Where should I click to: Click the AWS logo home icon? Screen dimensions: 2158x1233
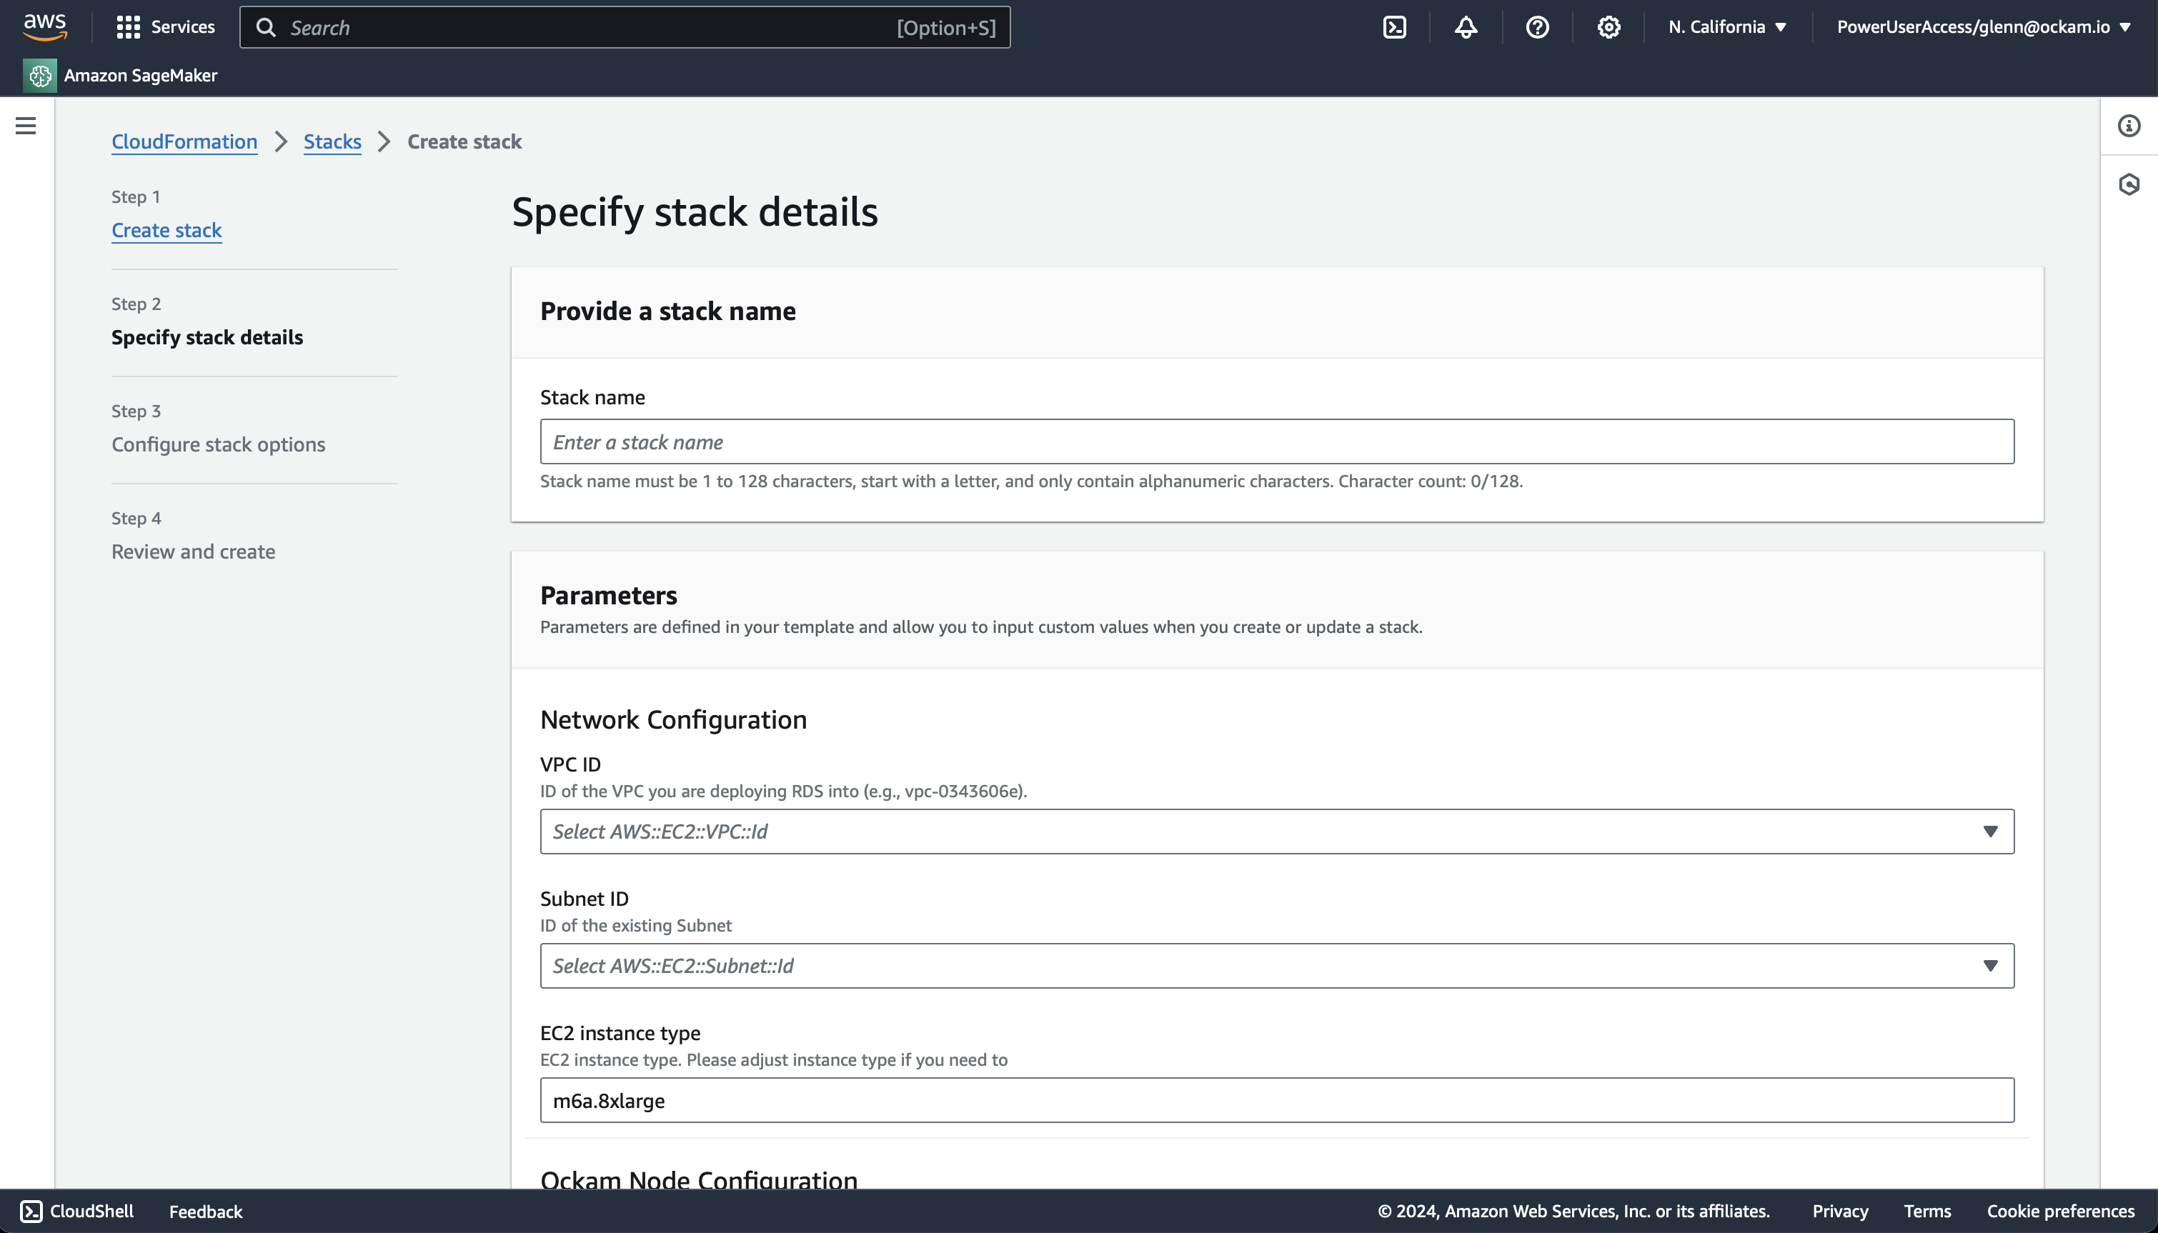coord(44,26)
